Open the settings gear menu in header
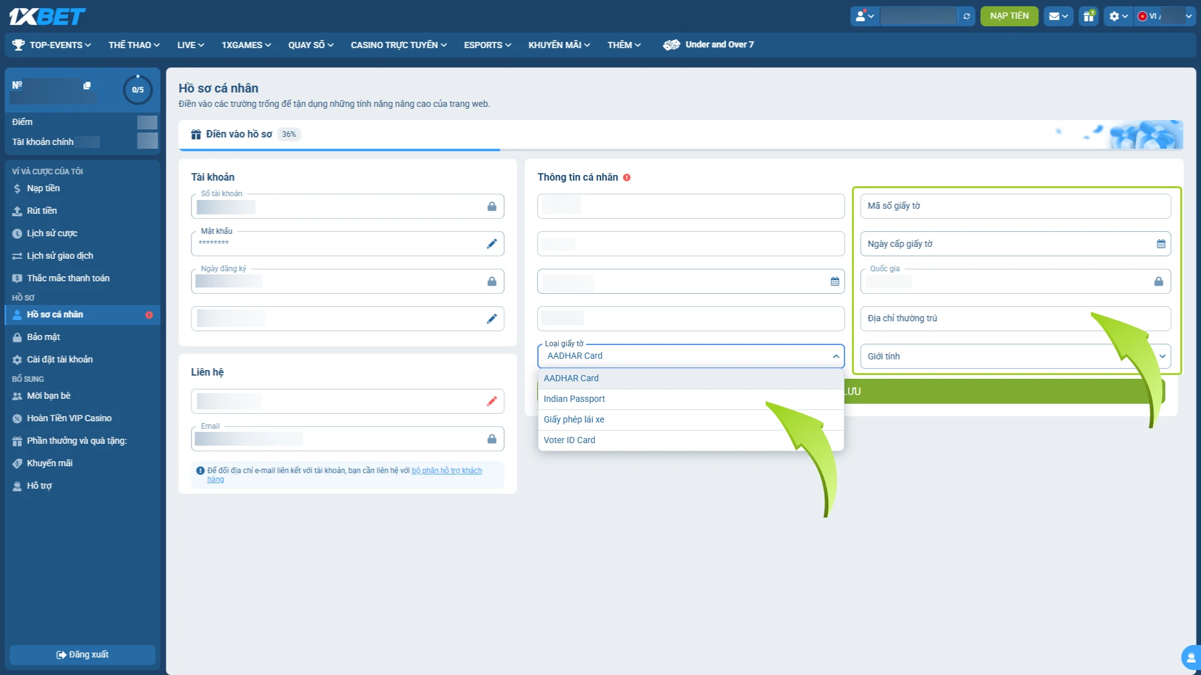1201x675 pixels. [x=1118, y=16]
